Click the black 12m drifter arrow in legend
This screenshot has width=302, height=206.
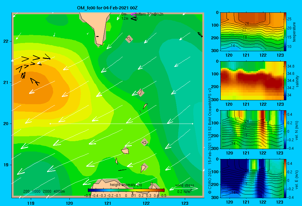tap(134, 18)
